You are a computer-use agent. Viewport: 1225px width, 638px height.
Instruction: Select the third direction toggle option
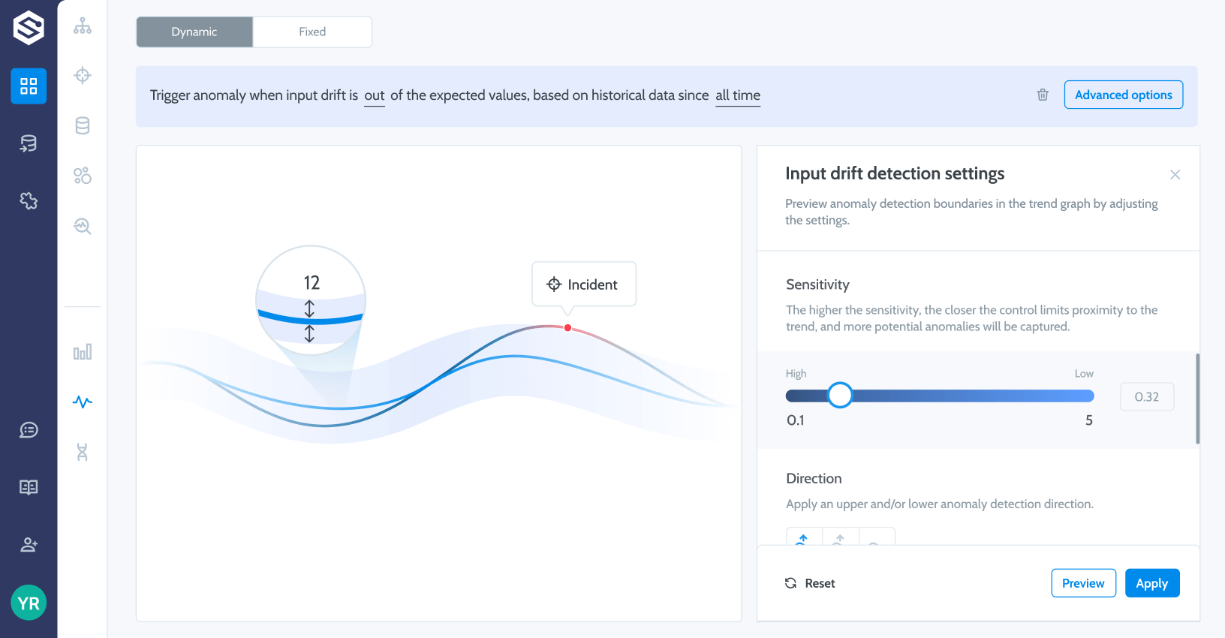pos(875,538)
